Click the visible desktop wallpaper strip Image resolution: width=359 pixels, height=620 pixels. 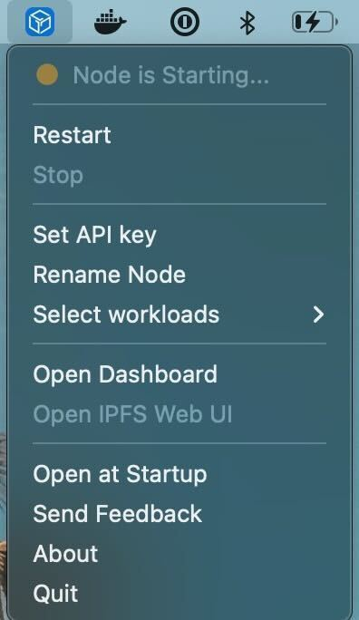(x=3, y=332)
